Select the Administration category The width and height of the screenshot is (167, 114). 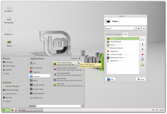[x=40, y=93]
